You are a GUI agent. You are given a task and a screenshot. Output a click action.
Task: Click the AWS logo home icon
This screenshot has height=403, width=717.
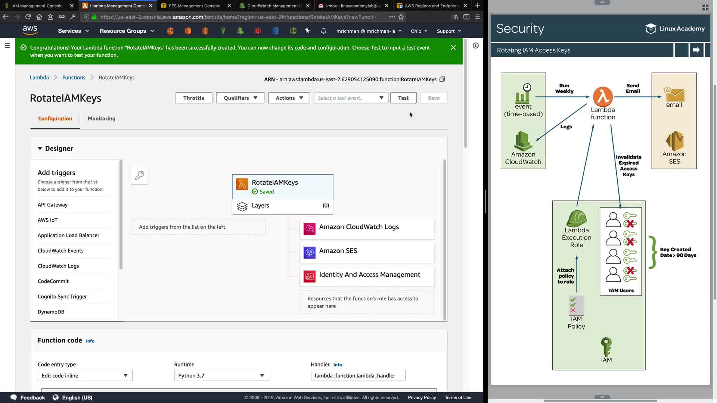30,30
